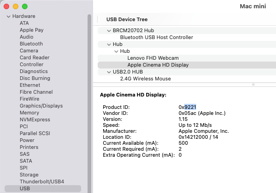This screenshot has height=193, width=276.
Task: Open the Memory category
Action: (x=29, y=113)
